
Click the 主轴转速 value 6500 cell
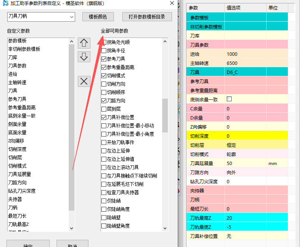[245, 63]
